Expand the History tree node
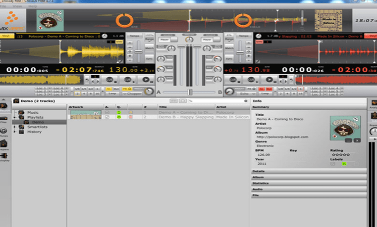Viewport: 377px width, 227px height. coord(15,132)
